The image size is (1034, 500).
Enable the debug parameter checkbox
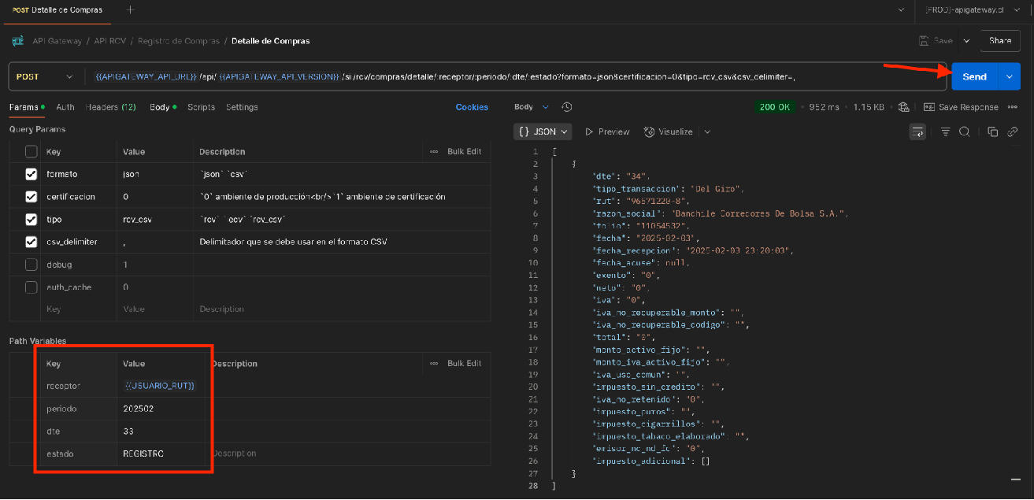tap(32, 265)
